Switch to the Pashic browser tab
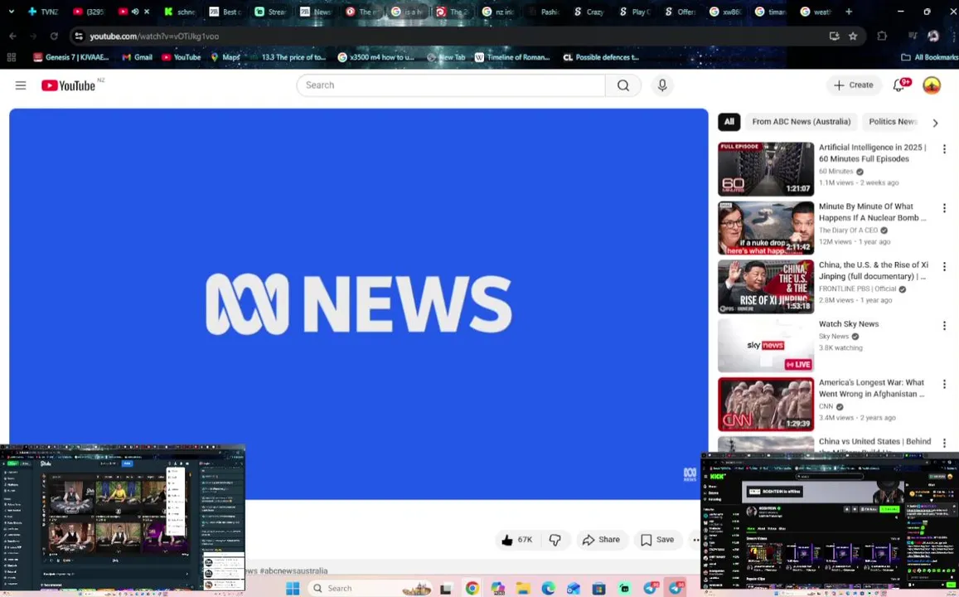Viewport: 959px width, 597px height. (x=543, y=12)
